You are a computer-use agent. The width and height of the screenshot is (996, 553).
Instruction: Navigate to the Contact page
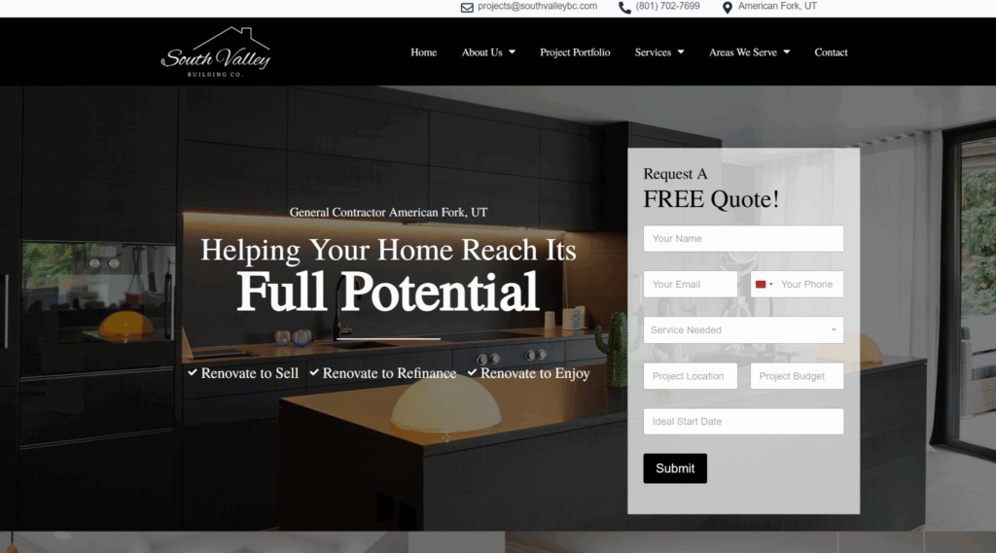(831, 52)
